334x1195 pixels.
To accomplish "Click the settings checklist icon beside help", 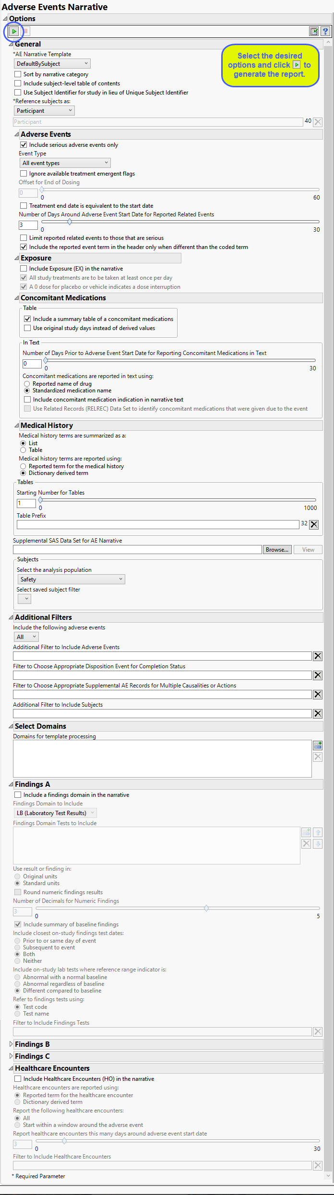I will click(314, 32).
